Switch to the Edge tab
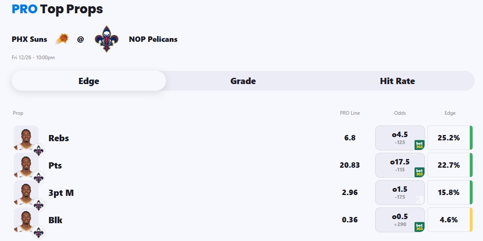 point(89,81)
